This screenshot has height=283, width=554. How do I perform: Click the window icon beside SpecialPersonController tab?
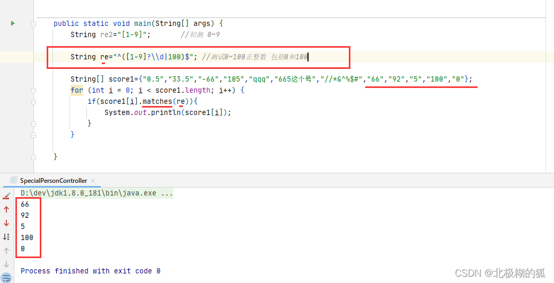pyautogui.click(x=13, y=180)
